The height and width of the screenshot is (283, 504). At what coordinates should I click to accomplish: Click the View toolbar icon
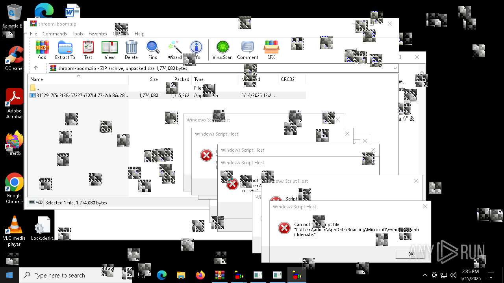pyautogui.click(x=109, y=50)
